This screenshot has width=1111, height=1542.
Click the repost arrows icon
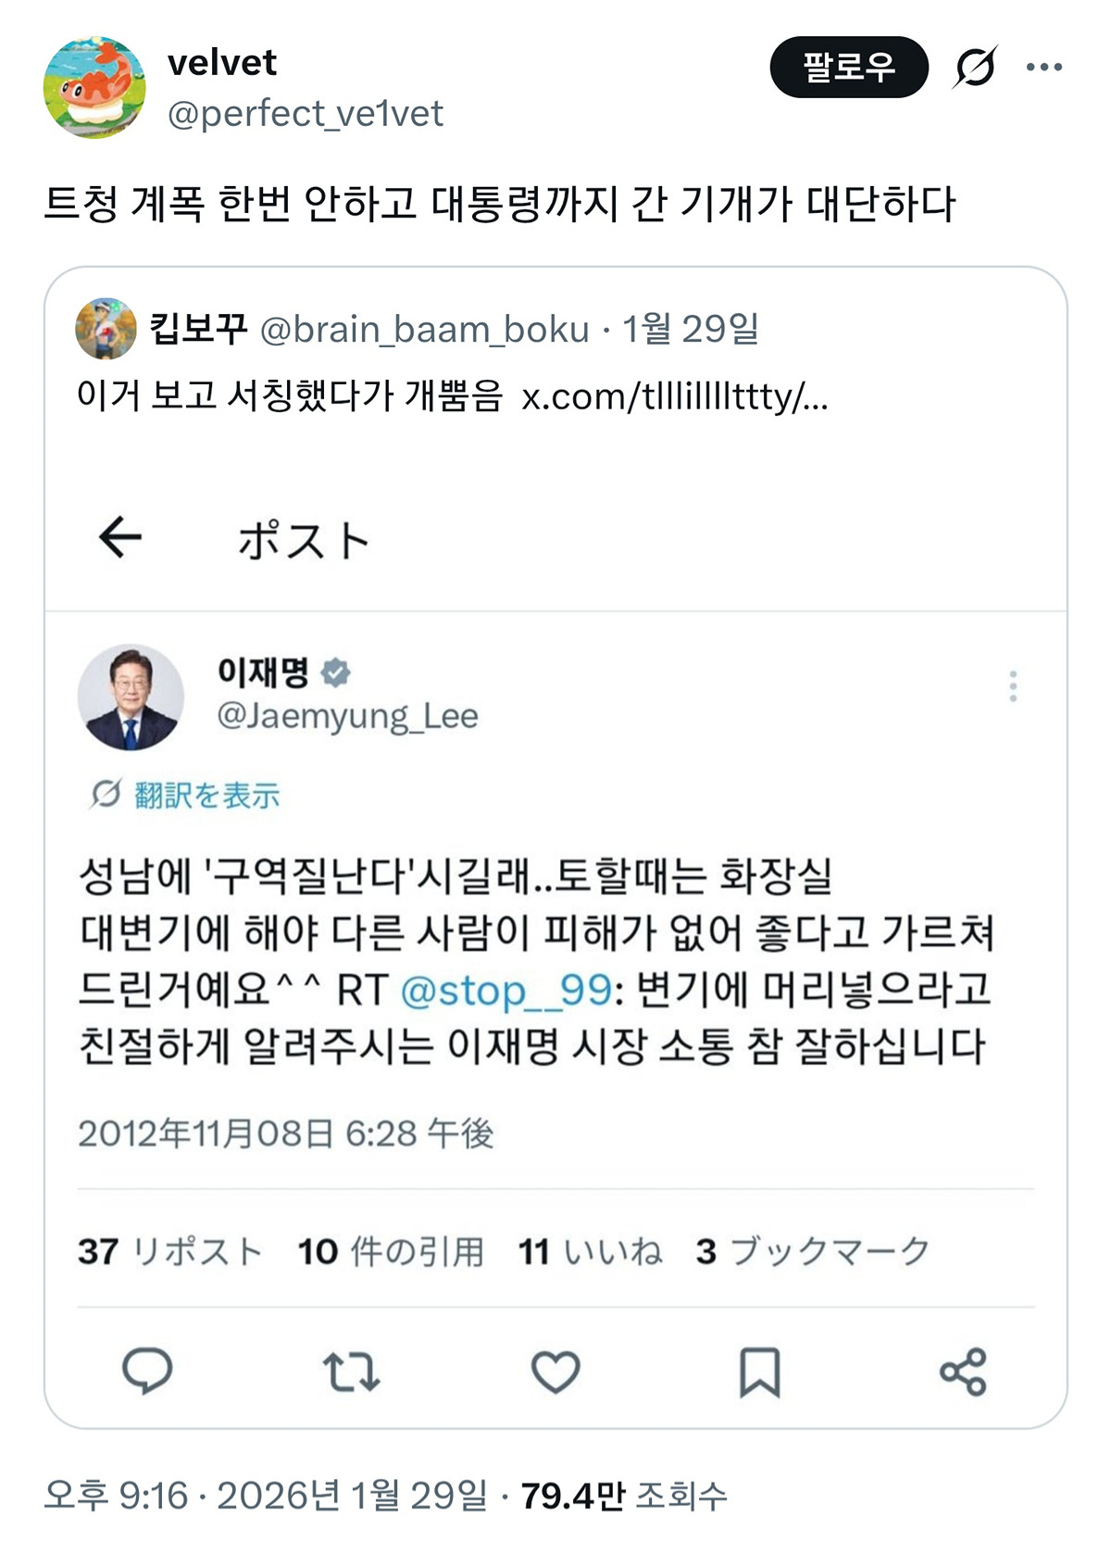[x=351, y=1372]
